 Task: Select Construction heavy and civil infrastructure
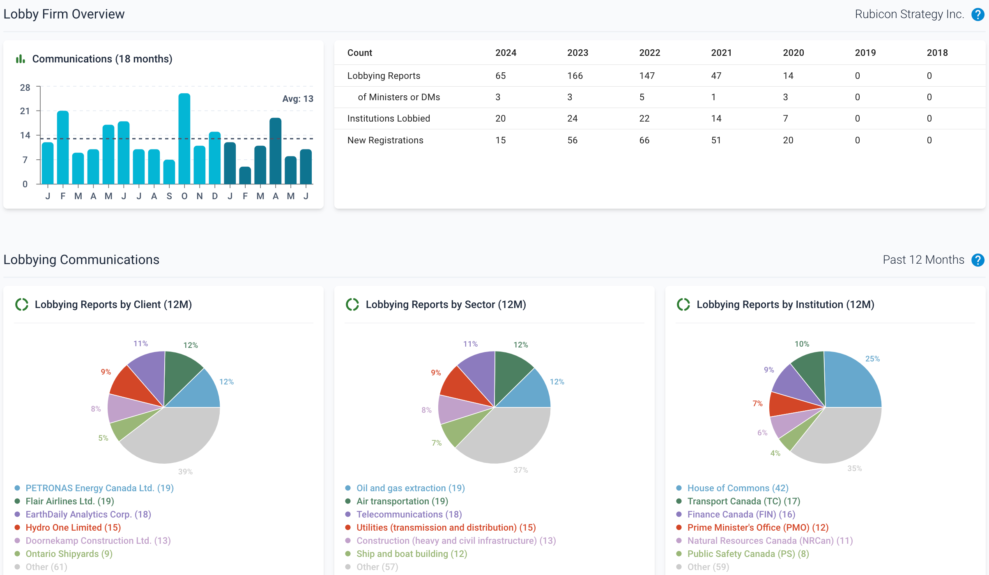click(x=456, y=540)
